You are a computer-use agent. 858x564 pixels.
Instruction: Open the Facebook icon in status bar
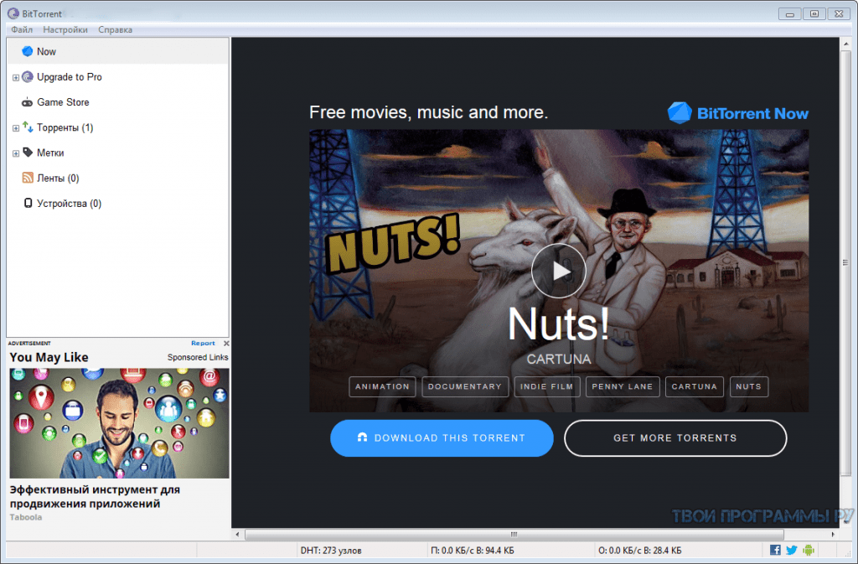pos(775,550)
